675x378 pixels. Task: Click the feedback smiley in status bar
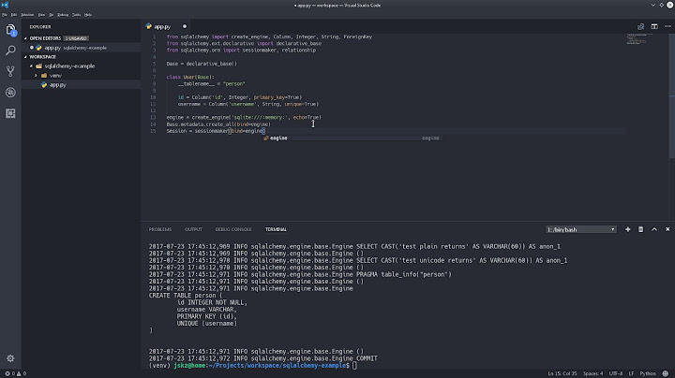pos(666,373)
